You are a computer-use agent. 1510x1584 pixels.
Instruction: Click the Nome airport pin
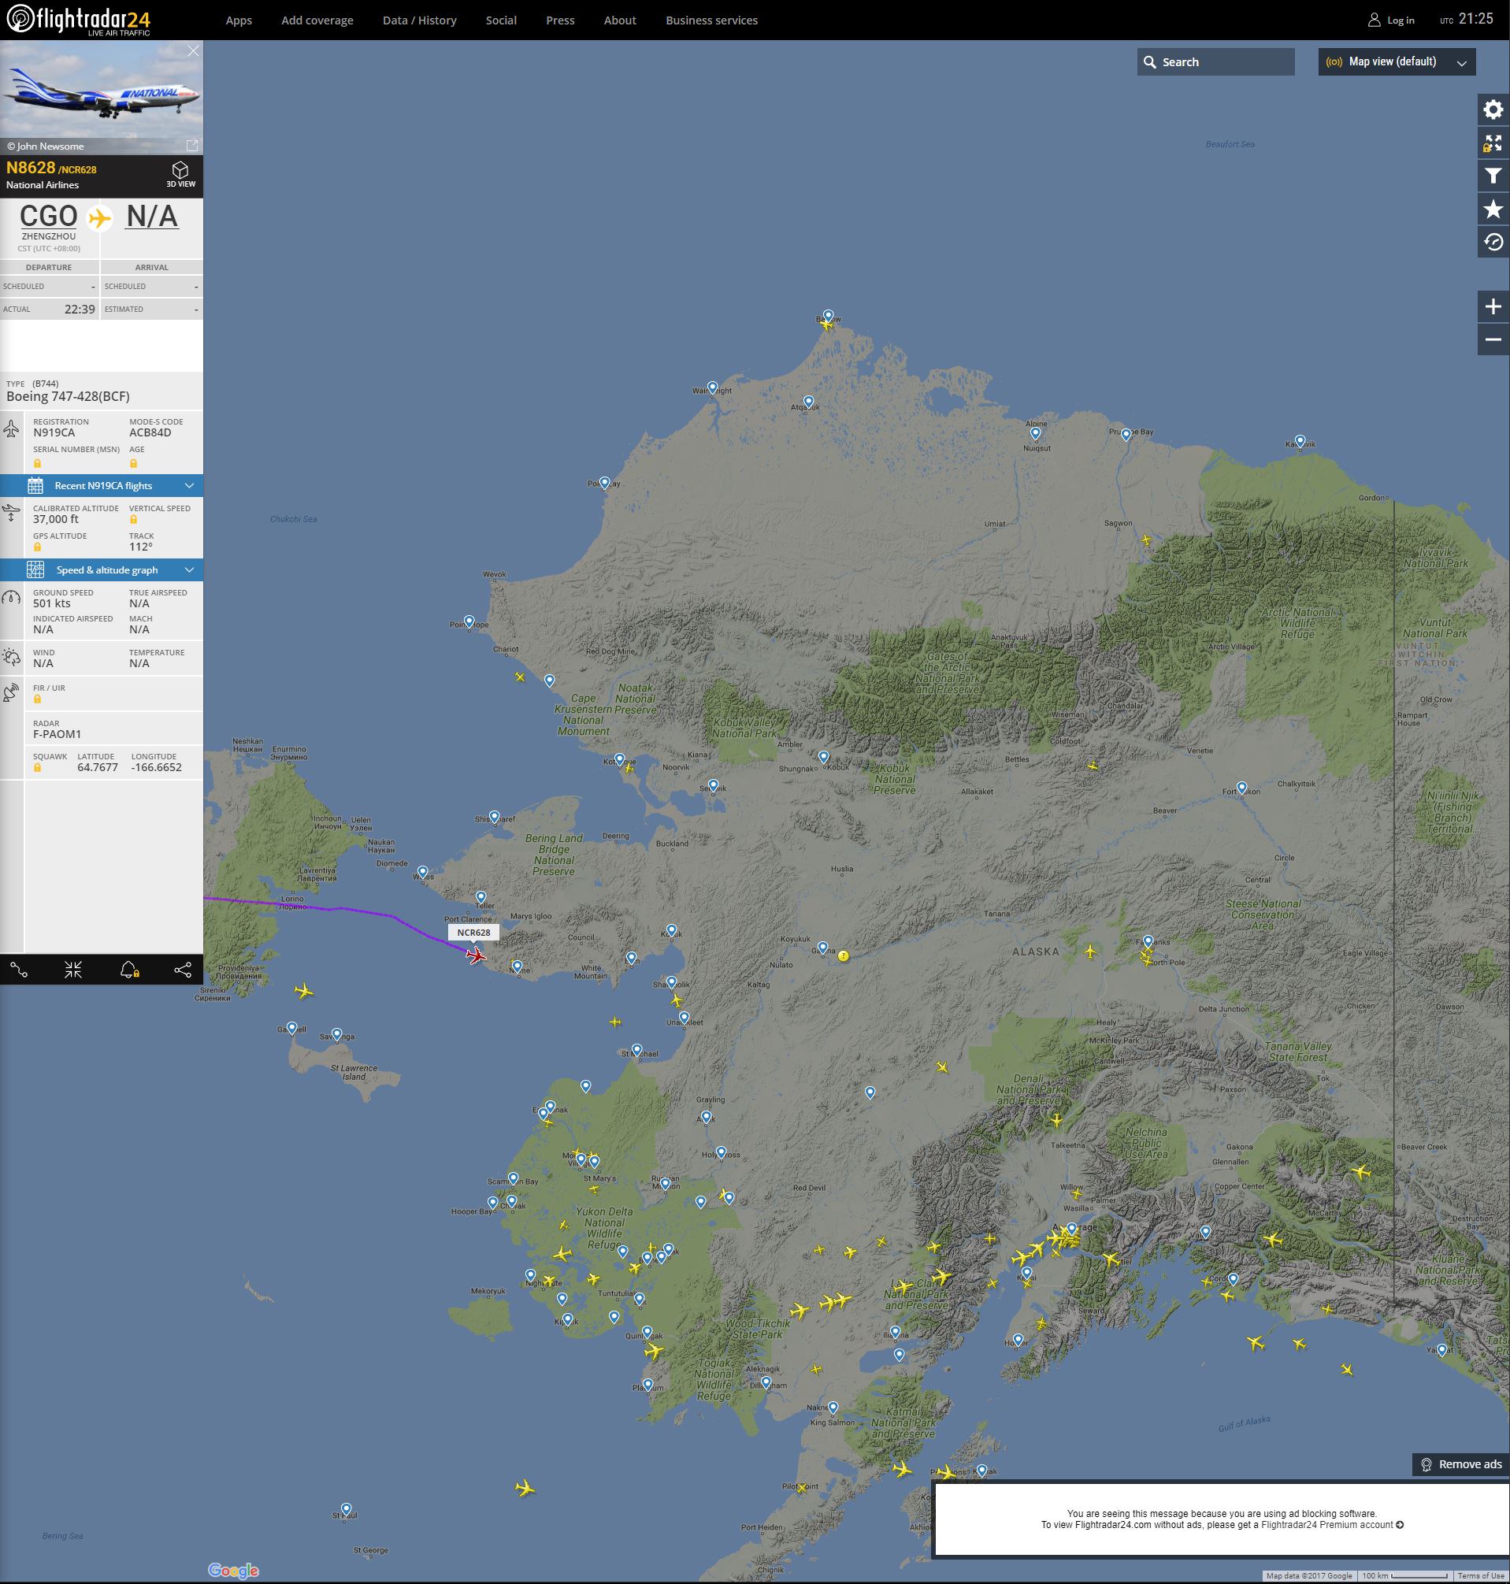517,966
